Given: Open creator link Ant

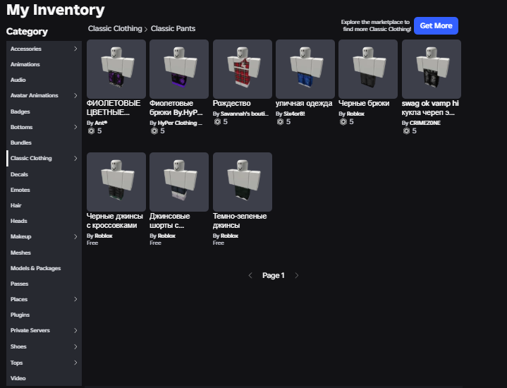Looking at the screenshot, I should 101,123.
